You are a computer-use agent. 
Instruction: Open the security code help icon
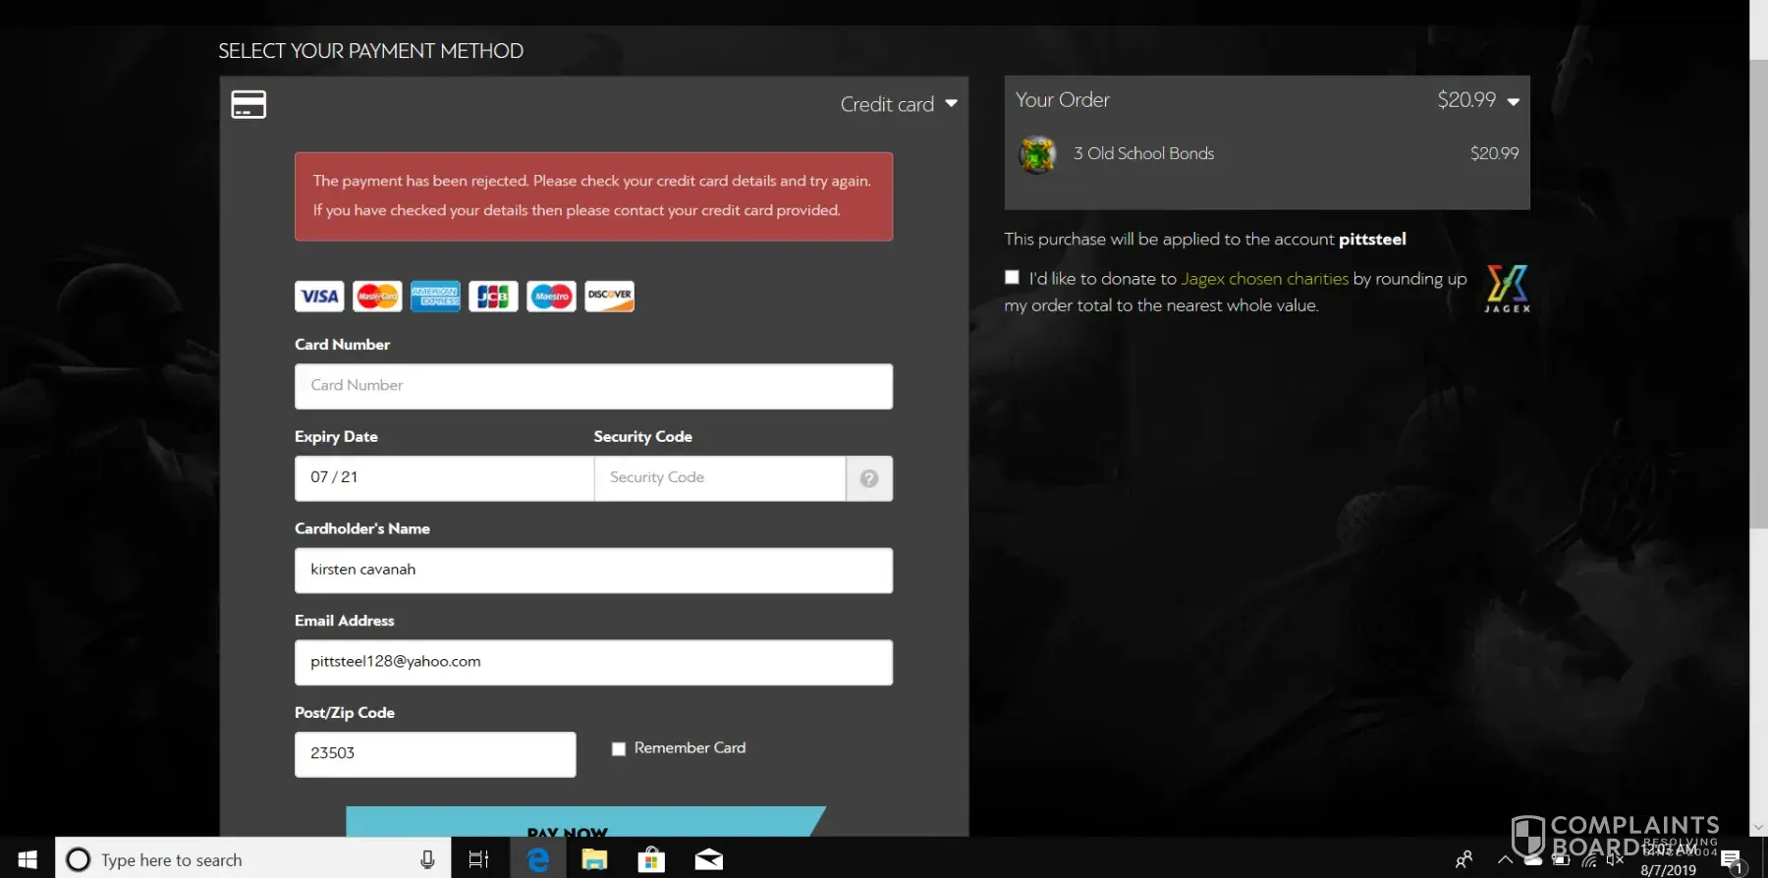tap(869, 478)
